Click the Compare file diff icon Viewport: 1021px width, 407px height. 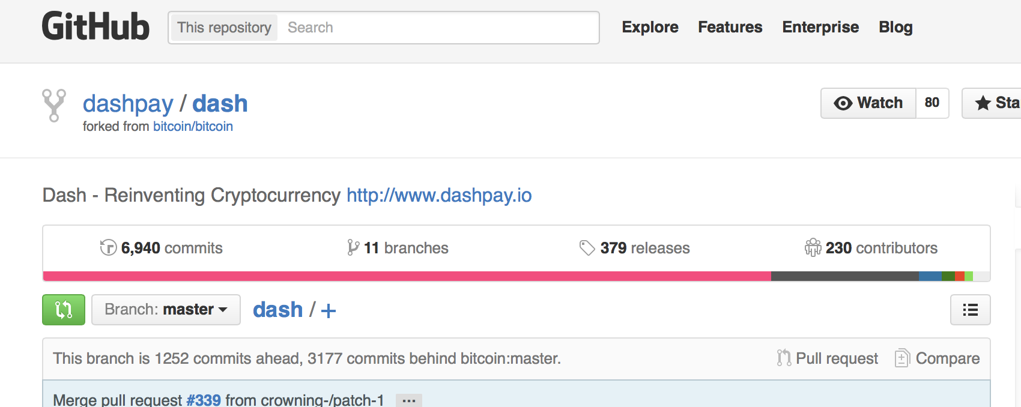[902, 358]
